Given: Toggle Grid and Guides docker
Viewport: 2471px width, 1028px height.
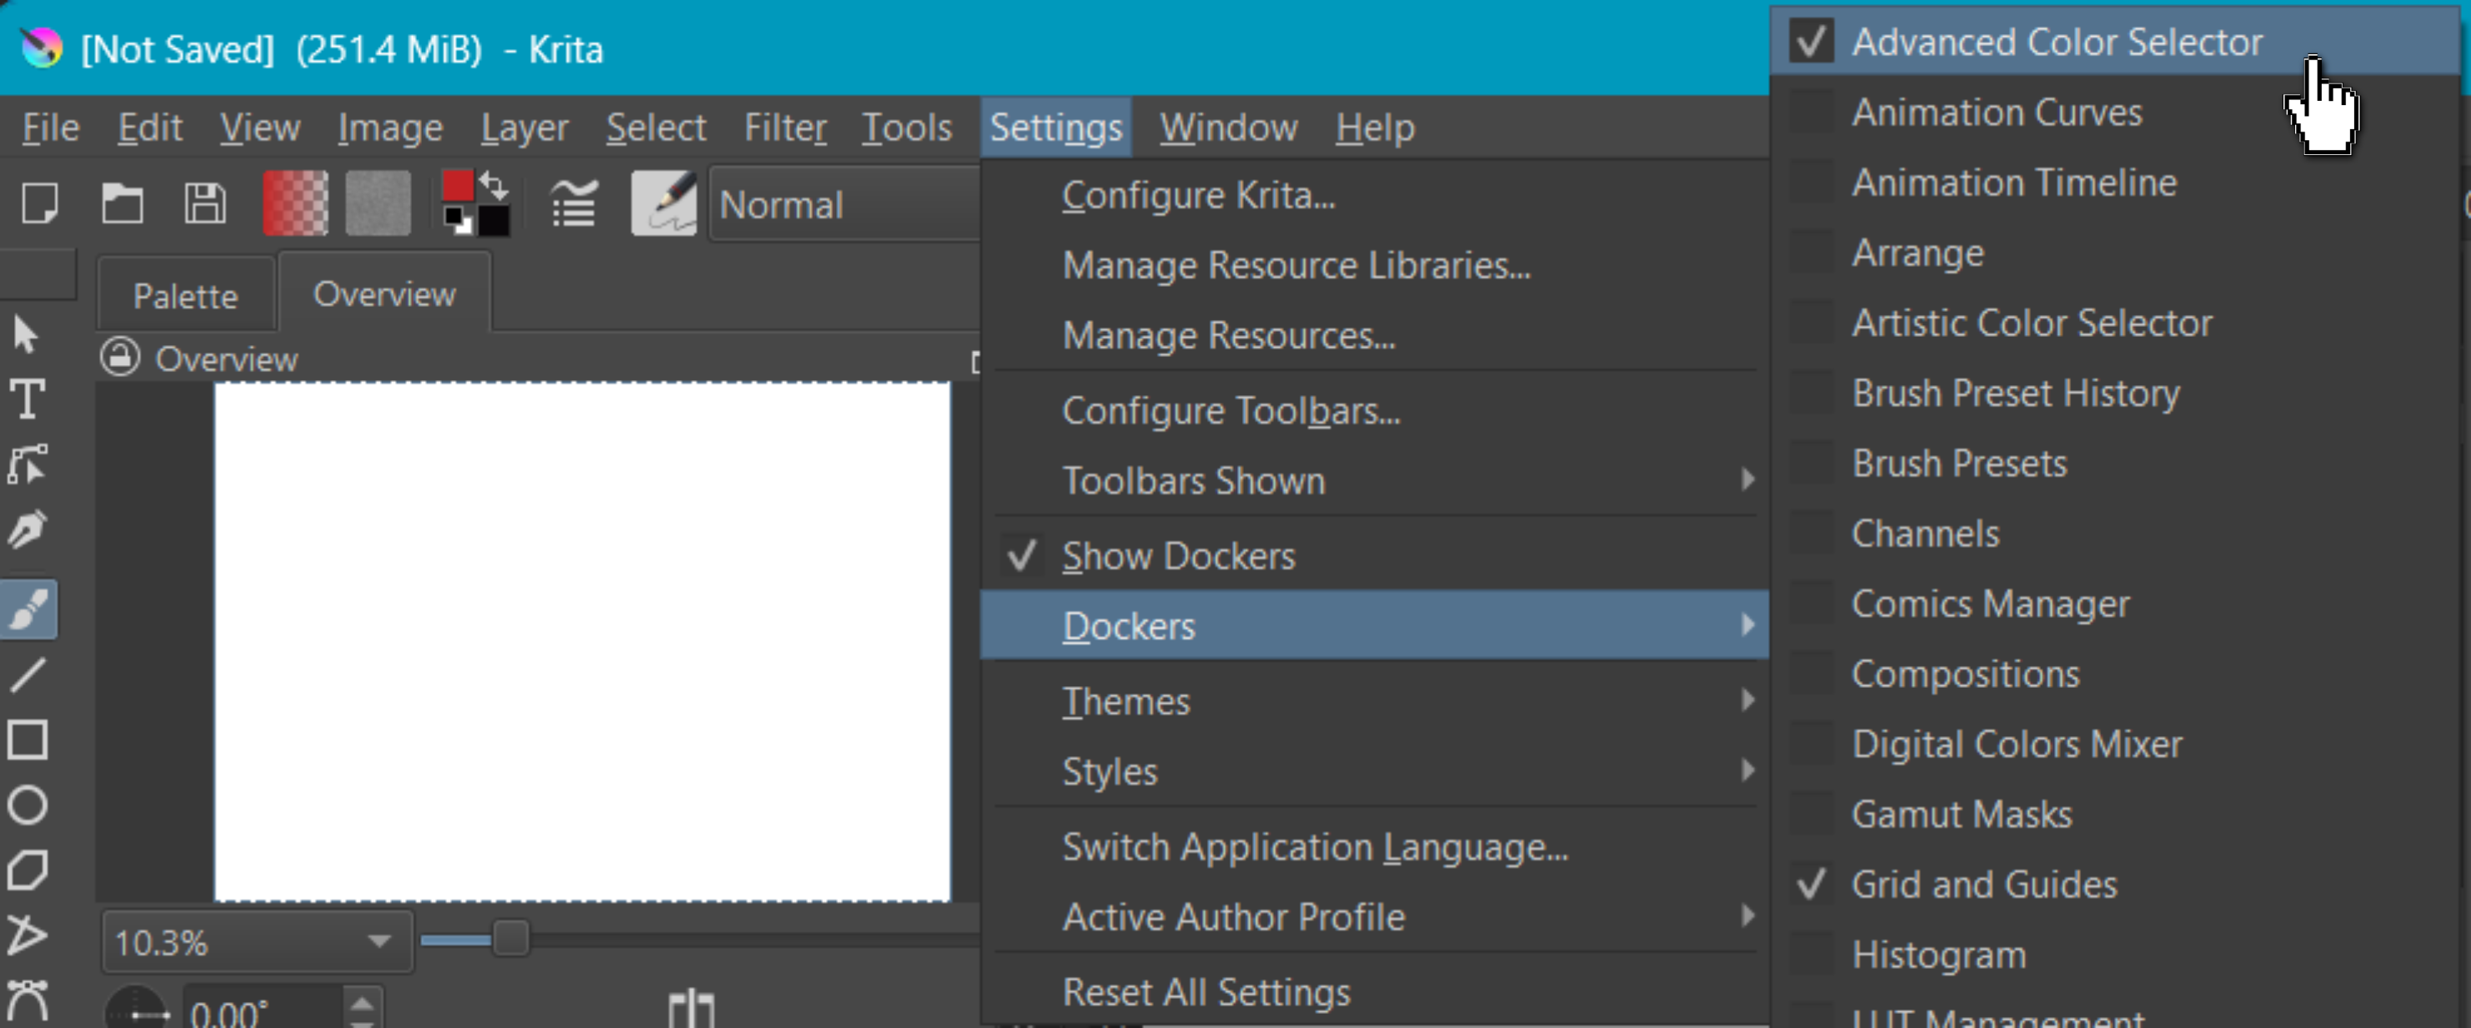Looking at the screenshot, I should tap(1982, 883).
